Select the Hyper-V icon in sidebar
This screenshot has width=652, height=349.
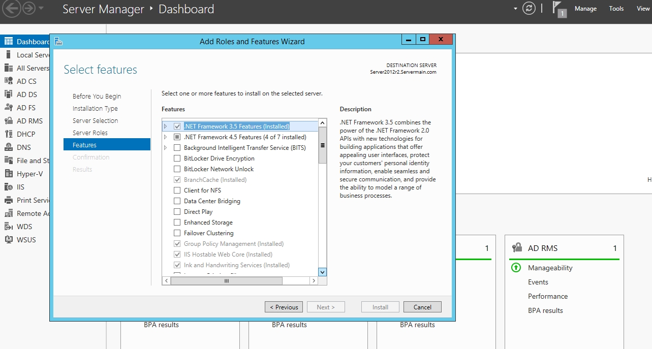[9, 174]
